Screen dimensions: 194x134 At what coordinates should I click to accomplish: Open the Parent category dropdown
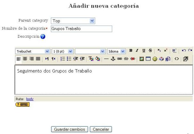tap(73, 21)
